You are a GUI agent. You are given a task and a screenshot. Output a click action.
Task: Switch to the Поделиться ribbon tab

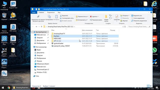click(51, 12)
